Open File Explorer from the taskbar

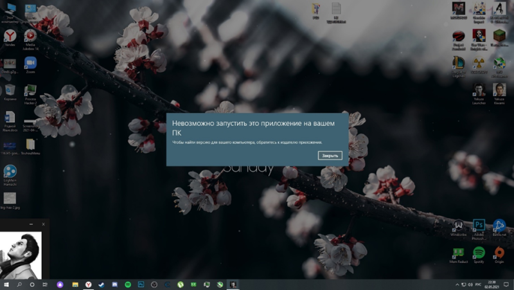75,284
